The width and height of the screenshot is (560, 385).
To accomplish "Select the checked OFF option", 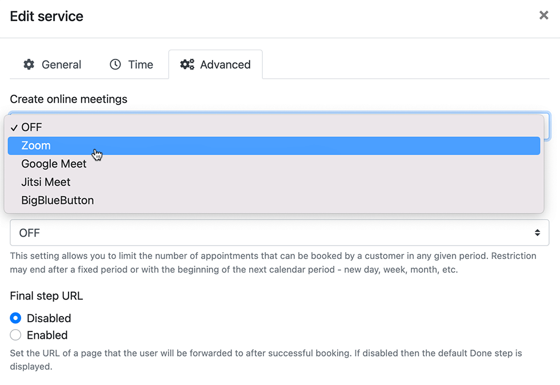I will 31,127.
